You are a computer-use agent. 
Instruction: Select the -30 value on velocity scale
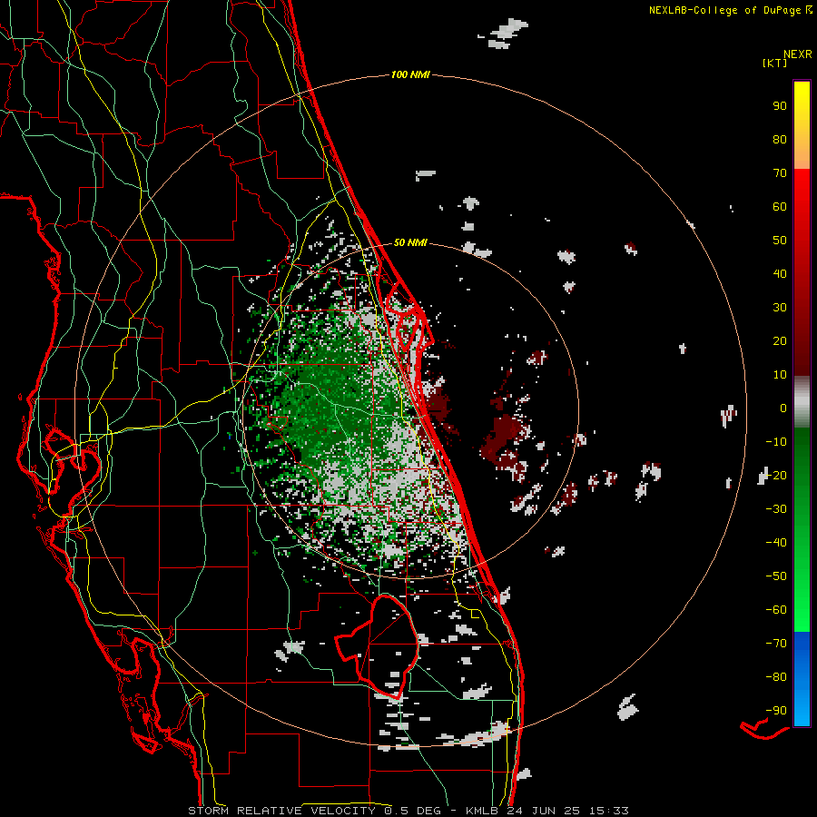776,509
